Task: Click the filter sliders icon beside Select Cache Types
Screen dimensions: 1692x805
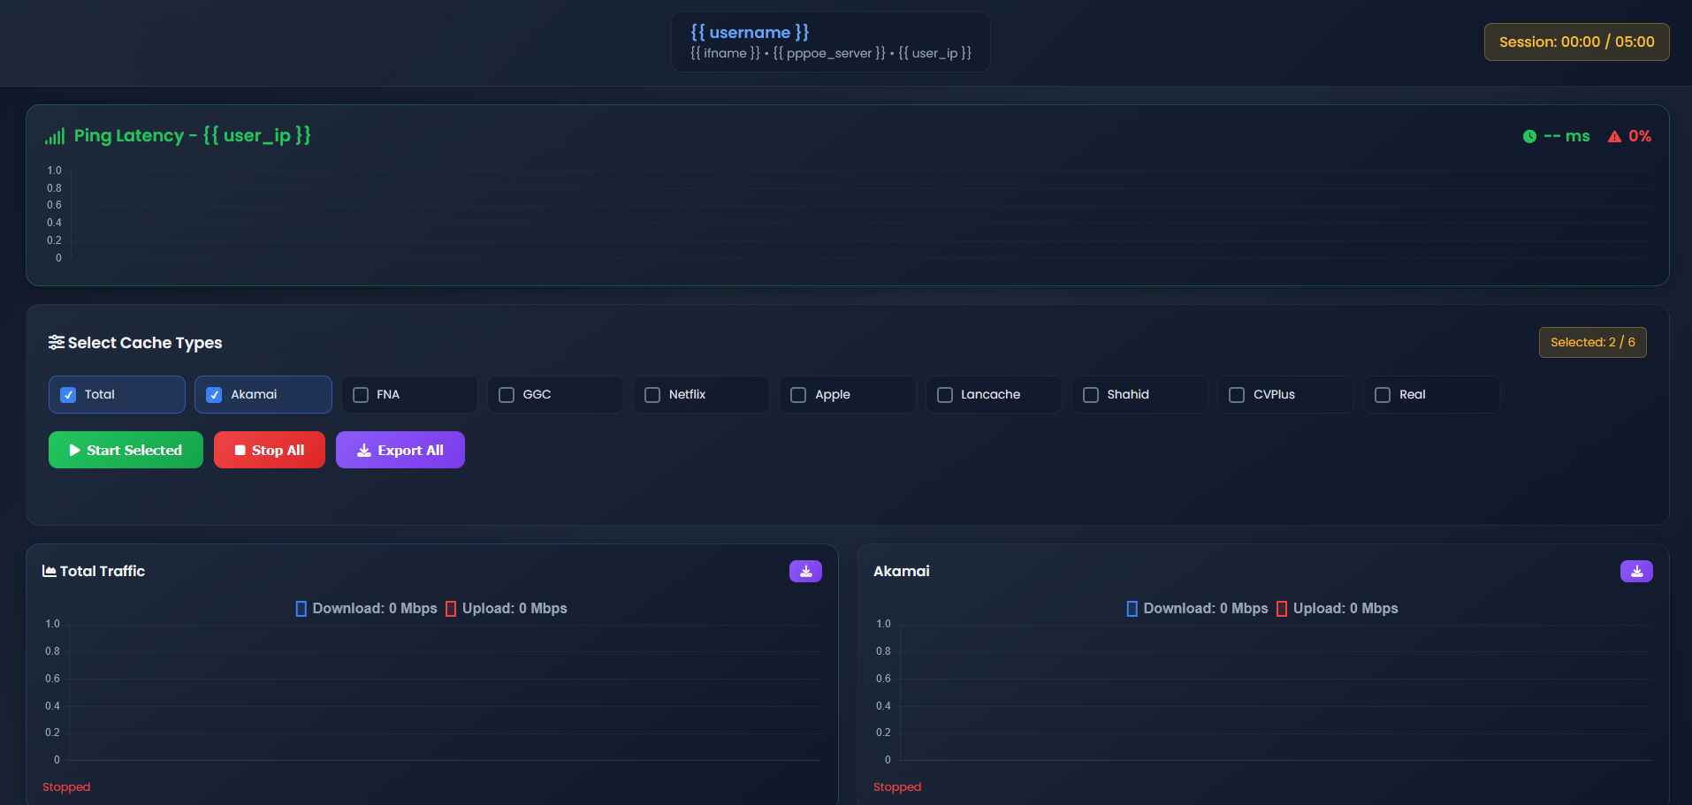Action: (57, 342)
